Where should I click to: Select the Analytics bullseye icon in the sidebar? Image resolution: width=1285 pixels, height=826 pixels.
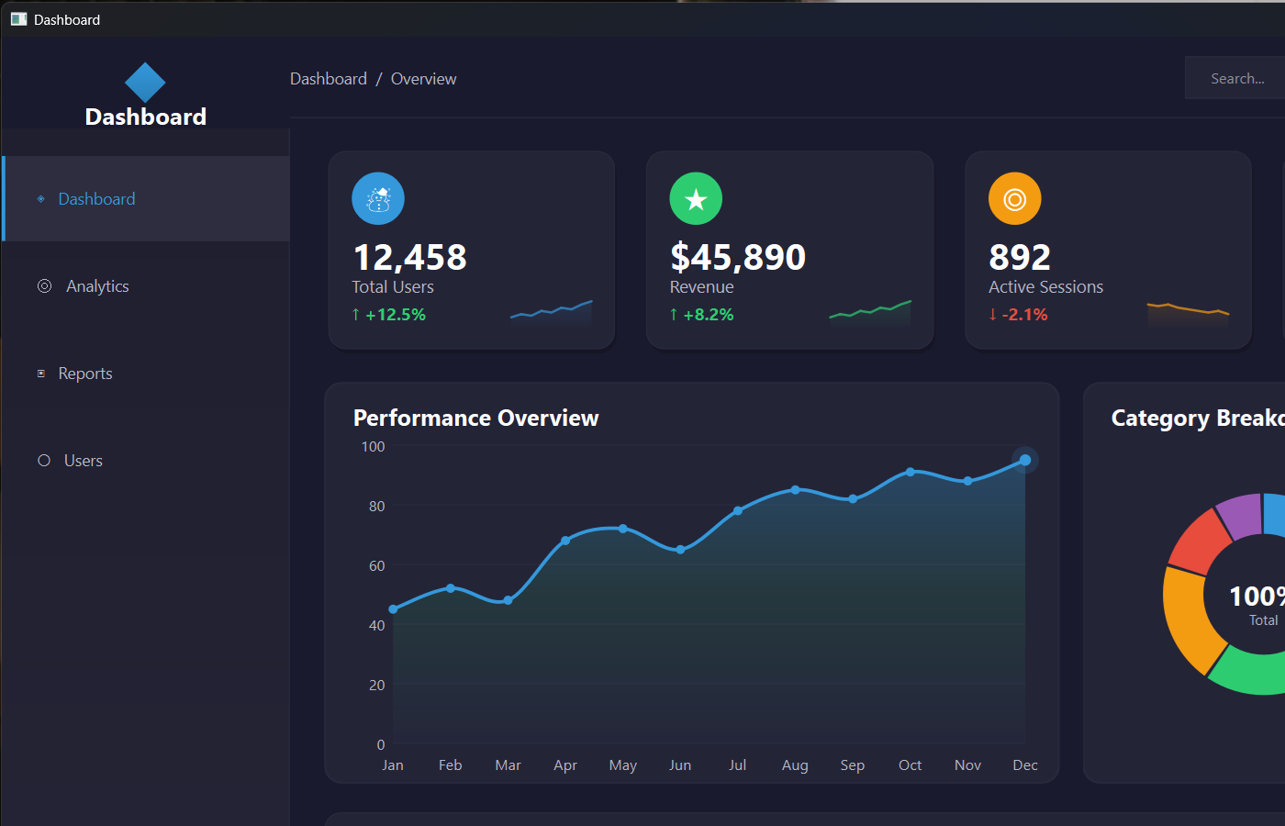click(x=44, y=285)
